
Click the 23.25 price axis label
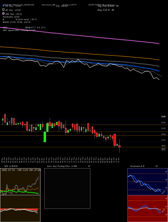164,122
